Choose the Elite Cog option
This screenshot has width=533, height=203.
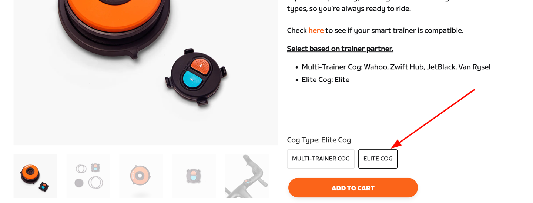378,159
